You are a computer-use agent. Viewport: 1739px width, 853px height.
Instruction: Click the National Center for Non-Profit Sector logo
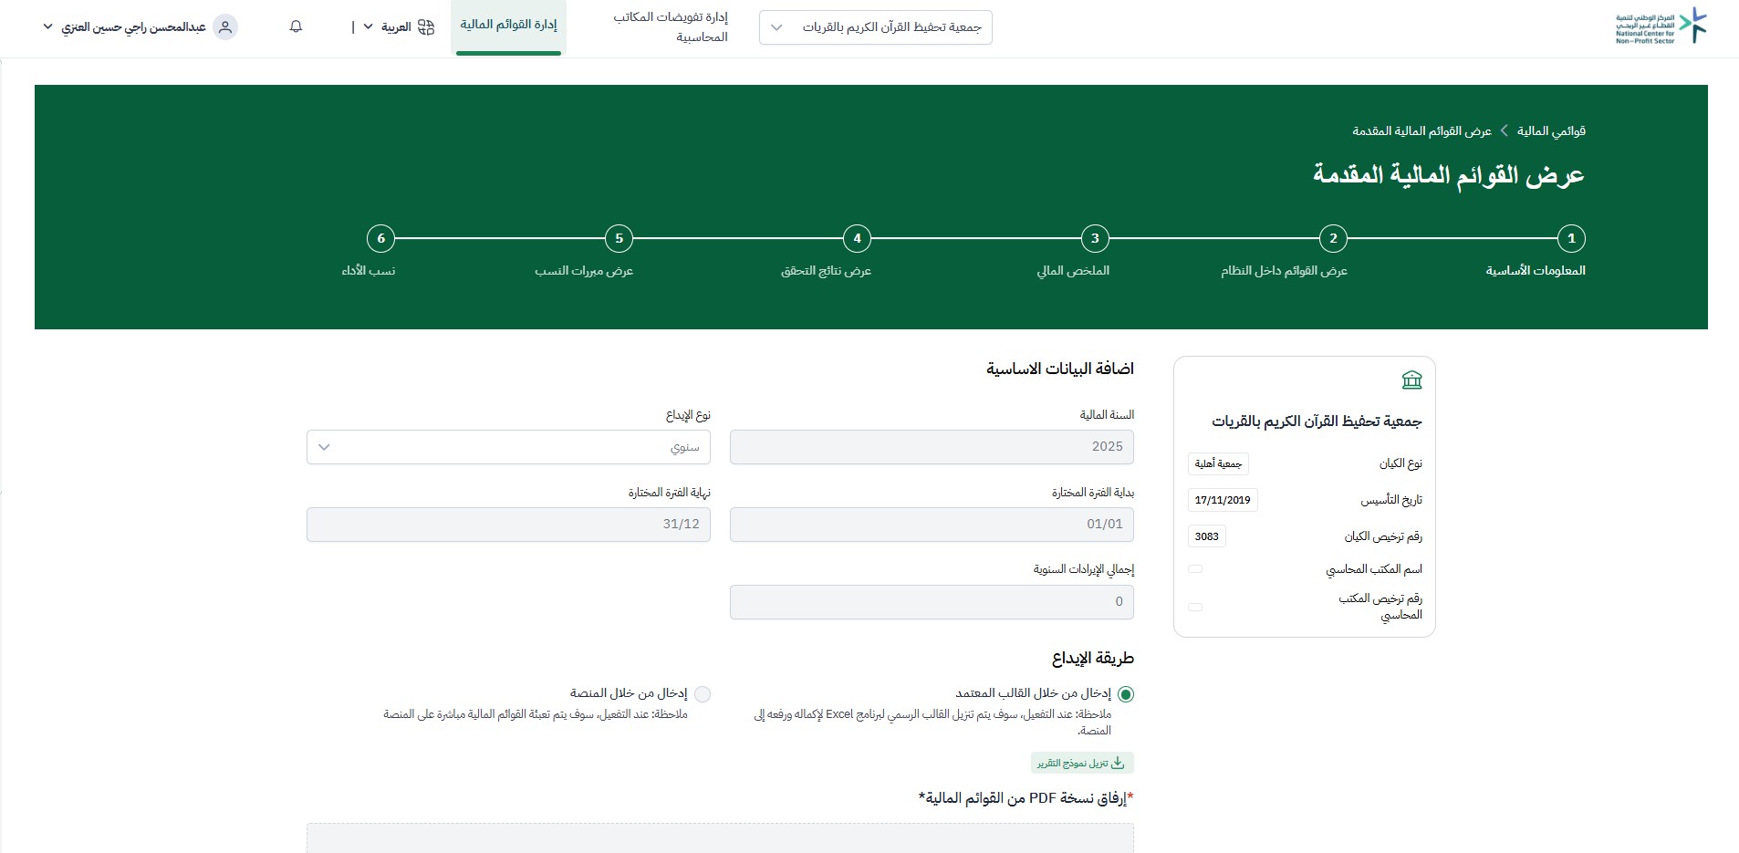click(x=1661, y=26)
